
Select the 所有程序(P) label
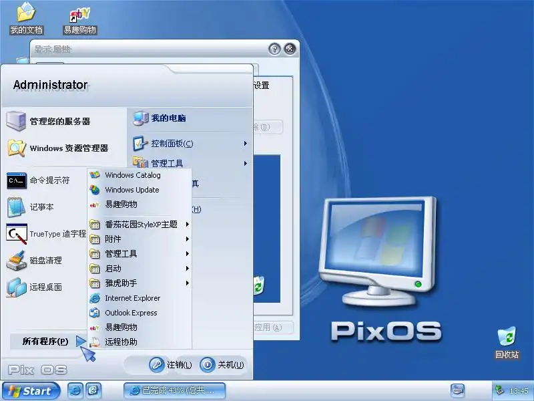45,342
